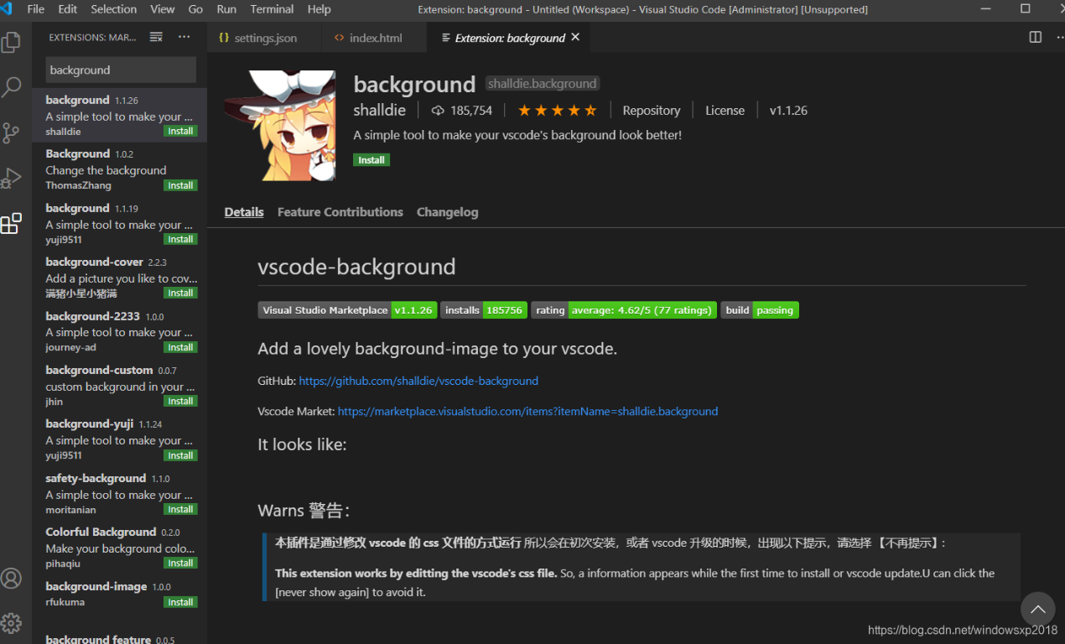
Task: Open the Run and Debug view
Action: coord(11,178)
